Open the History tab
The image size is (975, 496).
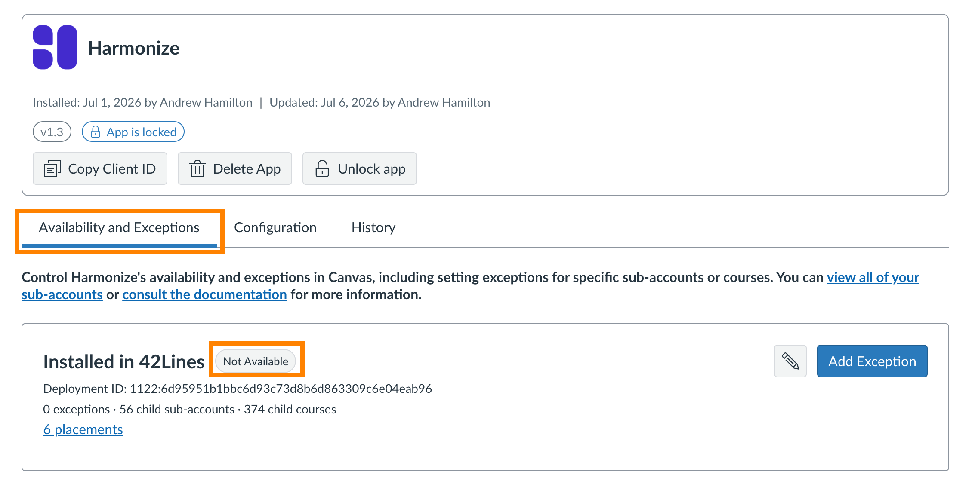coord(373,227)
